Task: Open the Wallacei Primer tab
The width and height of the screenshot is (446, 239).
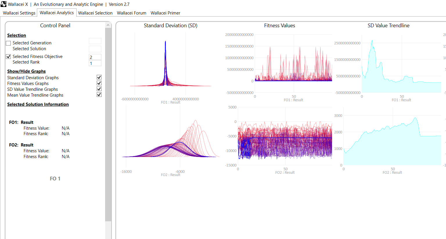Action: click(x=166, y=13)
